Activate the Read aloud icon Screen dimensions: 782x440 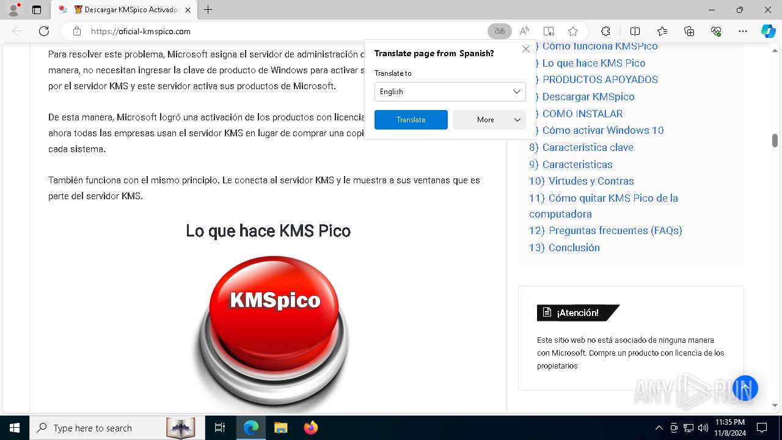pos(524,31)
